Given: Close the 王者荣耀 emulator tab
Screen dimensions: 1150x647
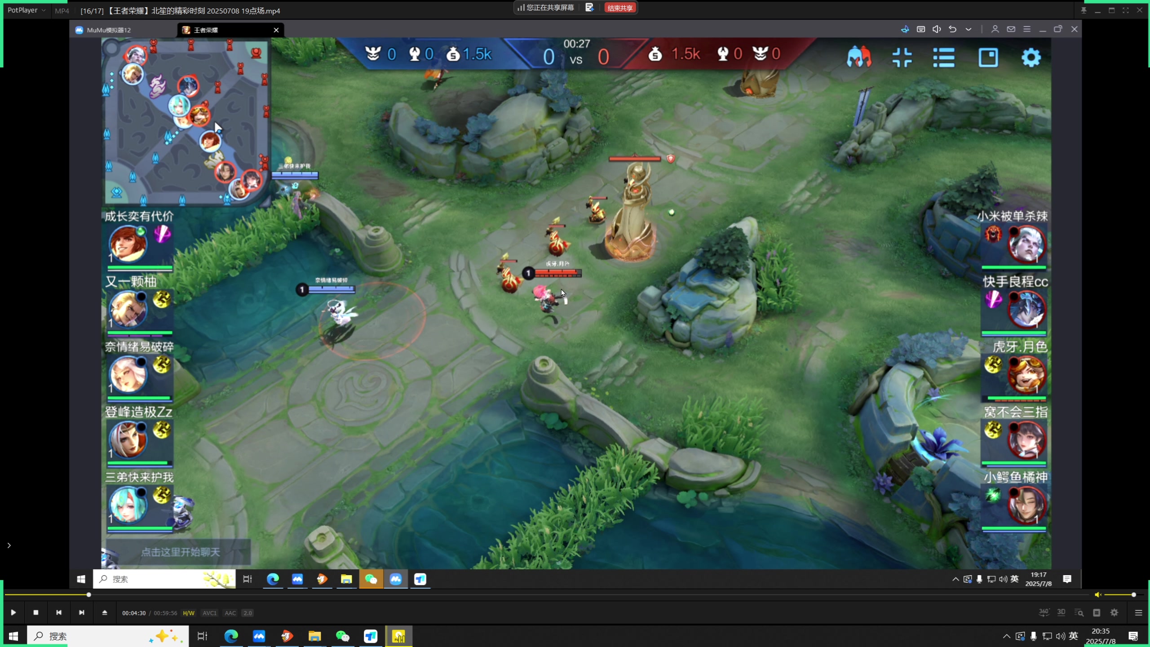Looking at the screenshot, I should pos(276,30).
